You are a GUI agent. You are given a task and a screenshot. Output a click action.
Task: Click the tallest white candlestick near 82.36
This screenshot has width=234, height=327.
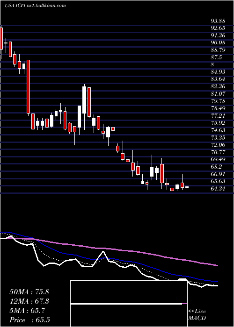tap(84, 100)
